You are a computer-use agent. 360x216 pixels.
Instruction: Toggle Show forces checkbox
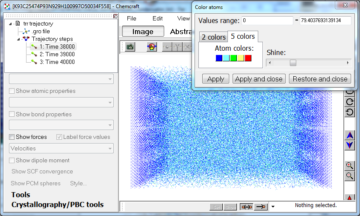point(12,137)
